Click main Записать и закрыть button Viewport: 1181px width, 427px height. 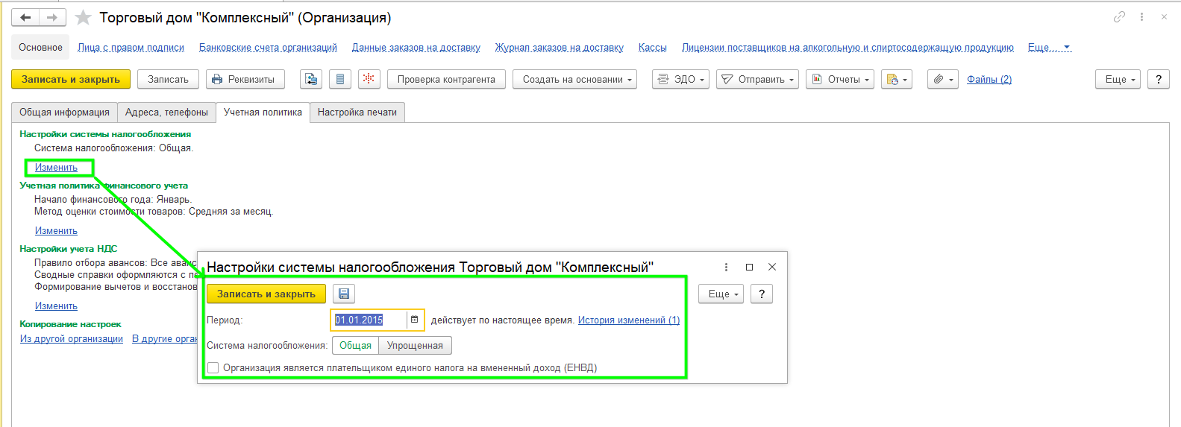click(x=71, y=79)
